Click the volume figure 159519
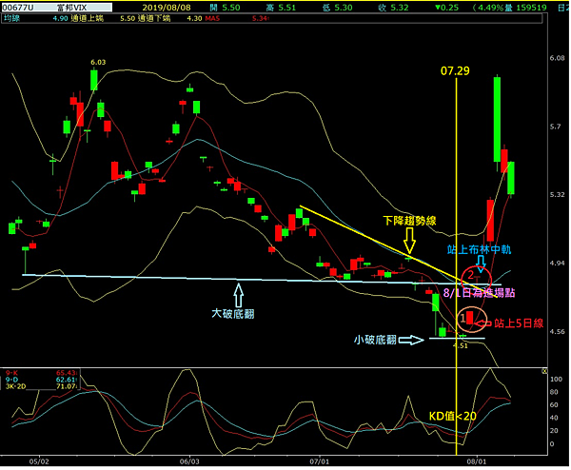The width and height of the screenshot is (571, 470). [531, 8]
